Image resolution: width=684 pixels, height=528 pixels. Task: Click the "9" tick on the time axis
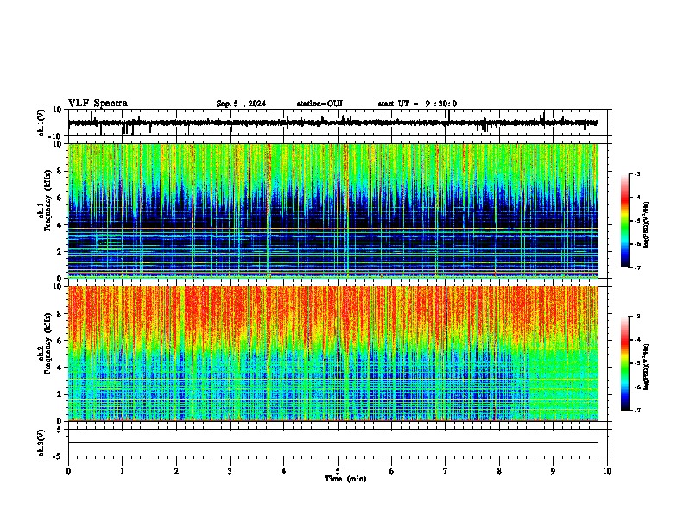pos(553,471)
